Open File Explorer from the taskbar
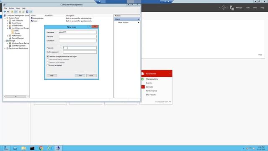The width and height of the screenshot is (268, 151). point(23,148)
